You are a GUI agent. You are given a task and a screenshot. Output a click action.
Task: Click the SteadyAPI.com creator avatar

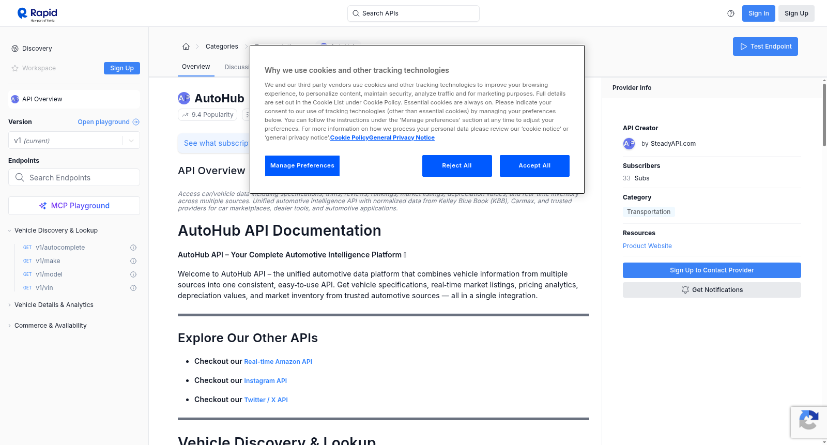[x=629, y=144]
